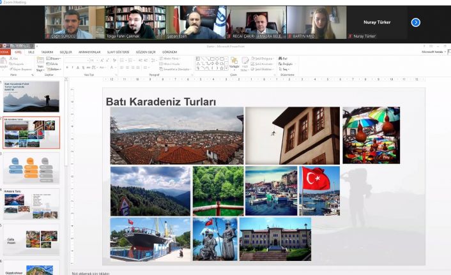Select the rectangle shape in shapes gallery

coord(213,59)
